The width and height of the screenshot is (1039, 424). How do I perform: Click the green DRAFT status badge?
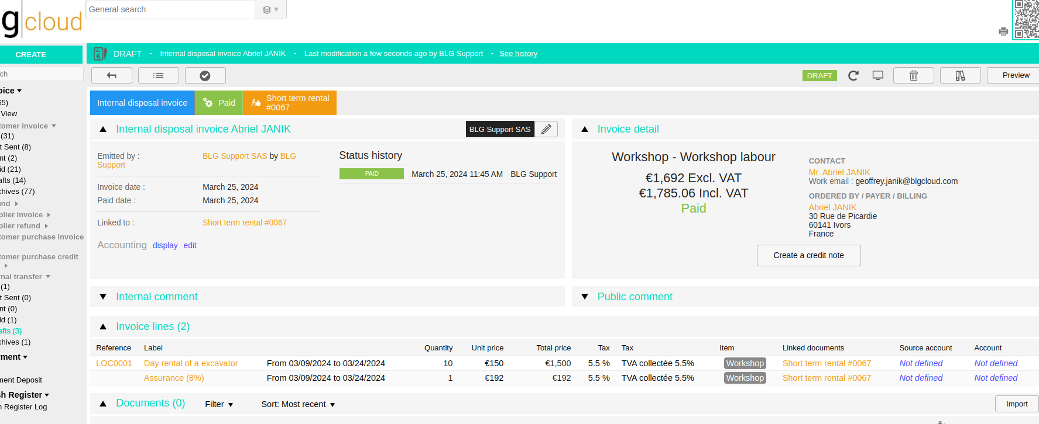click(x=819, y=75)
